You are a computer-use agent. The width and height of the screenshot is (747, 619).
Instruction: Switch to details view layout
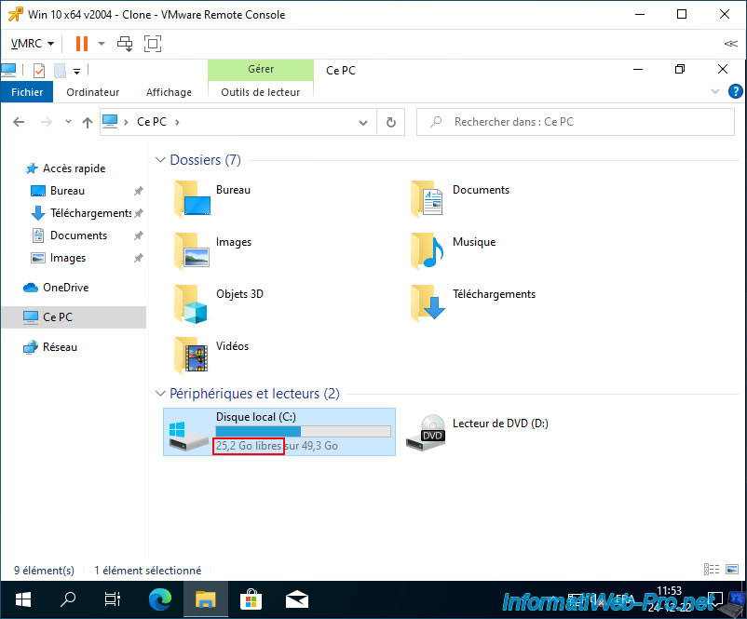coord(711,570)
